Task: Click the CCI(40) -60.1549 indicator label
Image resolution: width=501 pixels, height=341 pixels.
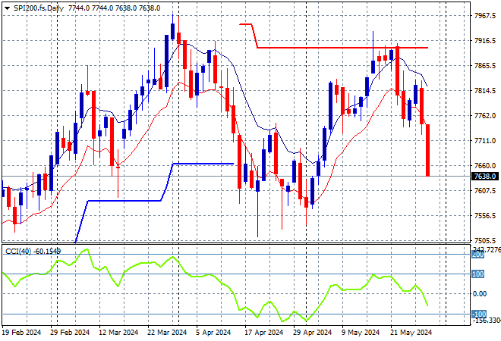Action: pyautogui.click(x=33, y=252)
